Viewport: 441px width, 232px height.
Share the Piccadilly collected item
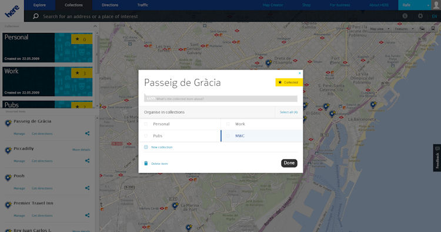[87, 161]
